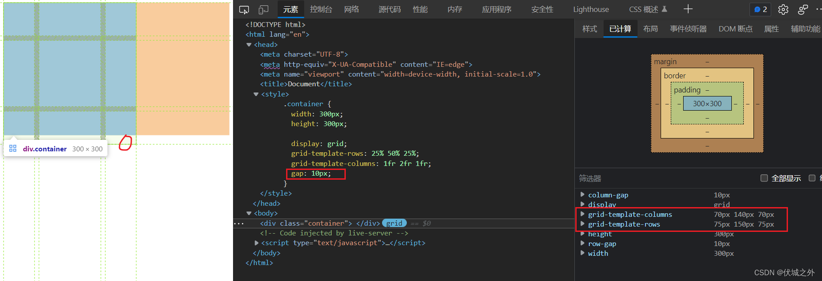822x281 pixels.
Task: Click the grid icon in the div.container tooltip
Action: (13, 149)
